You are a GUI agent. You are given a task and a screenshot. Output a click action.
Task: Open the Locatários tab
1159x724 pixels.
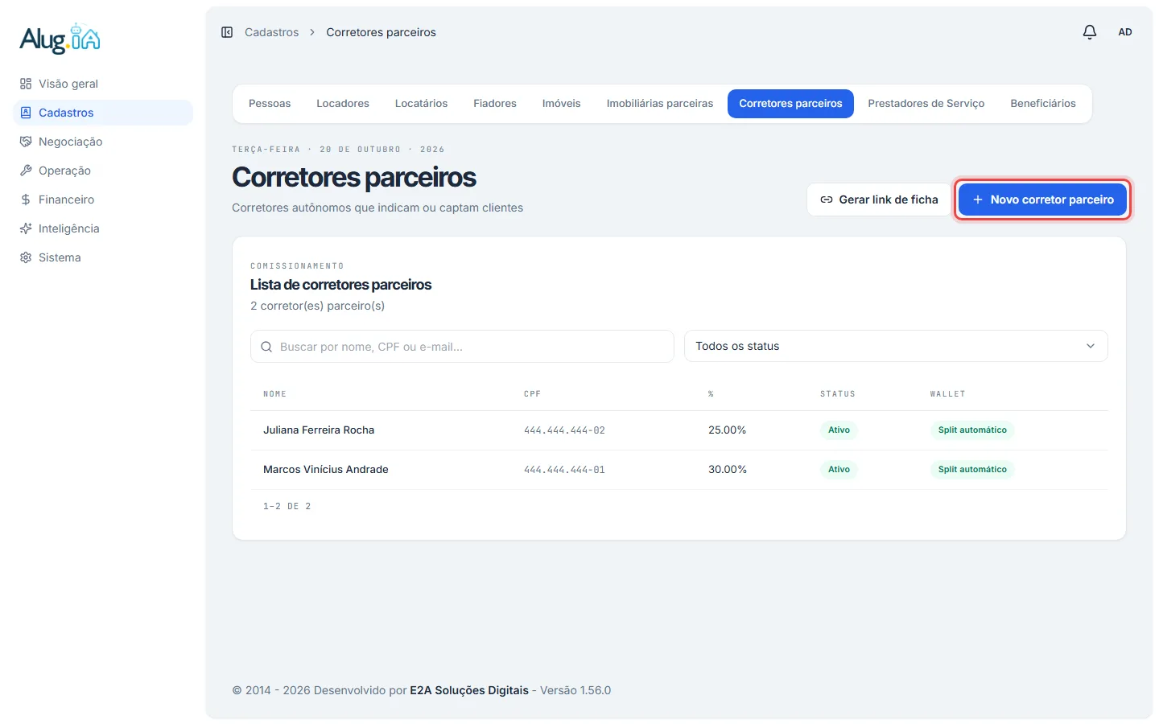(421, 104)
